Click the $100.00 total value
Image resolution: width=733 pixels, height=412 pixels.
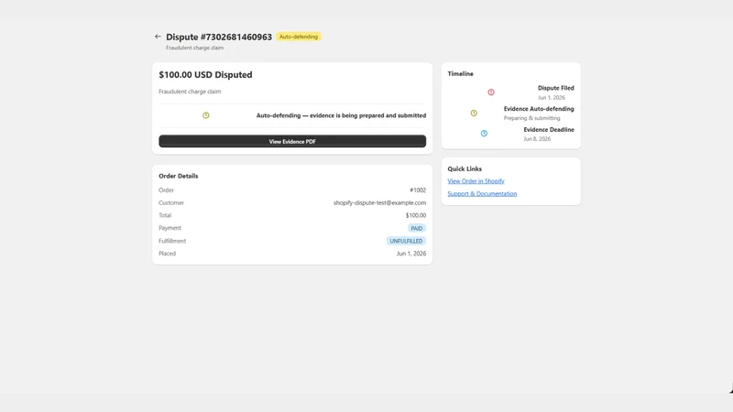416,215
